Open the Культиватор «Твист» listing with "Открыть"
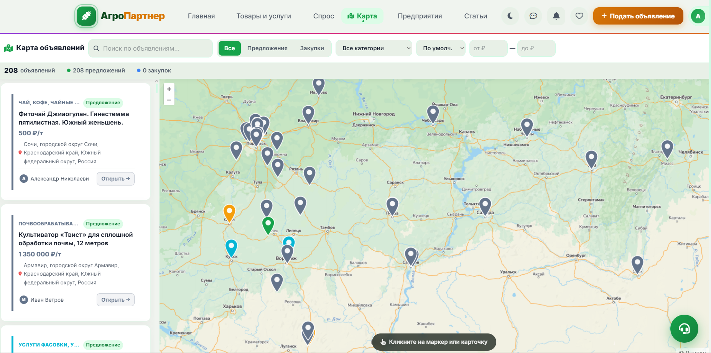 tap(115, 300)
